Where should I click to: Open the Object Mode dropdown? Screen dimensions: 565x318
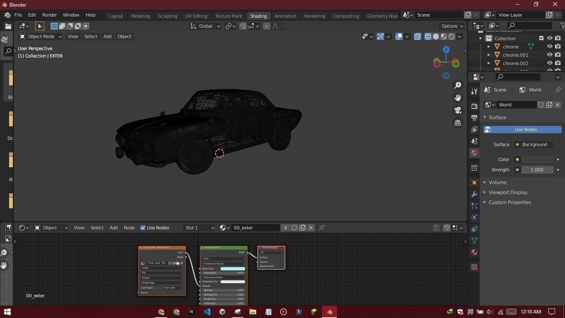coord(41,36)
